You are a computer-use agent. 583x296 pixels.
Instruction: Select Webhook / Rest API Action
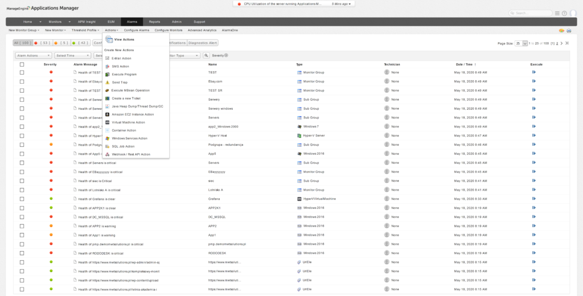tap(130, 154)
